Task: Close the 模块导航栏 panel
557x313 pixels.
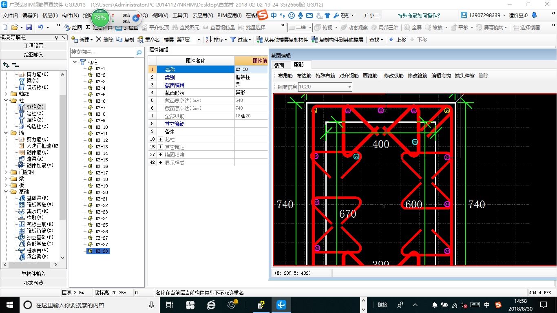Action: pos(63,37)
